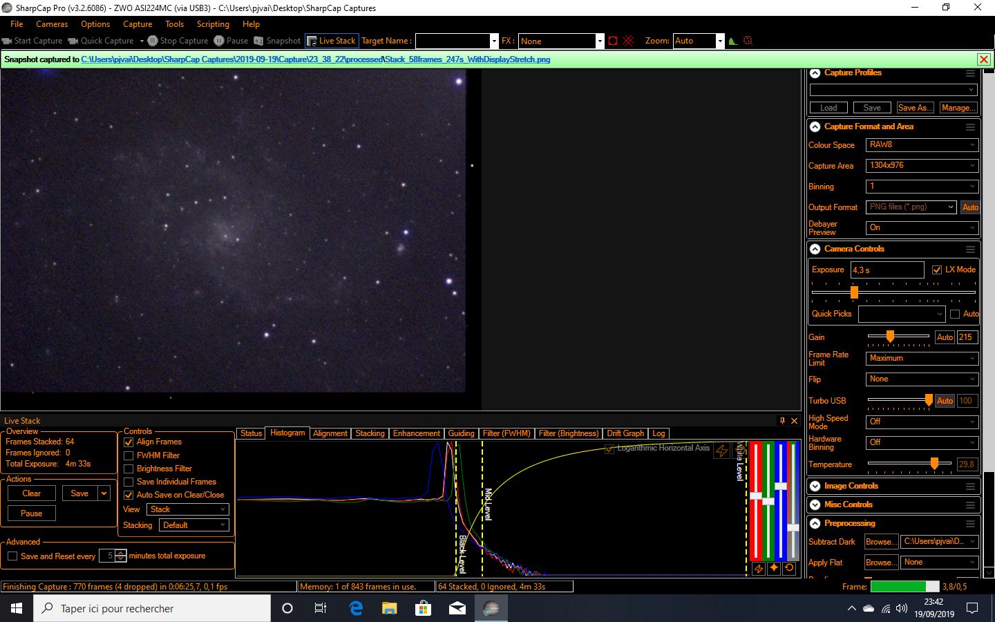Click the Windows Start button
Viewport: 995px width, 622px height.
[17, 608]
